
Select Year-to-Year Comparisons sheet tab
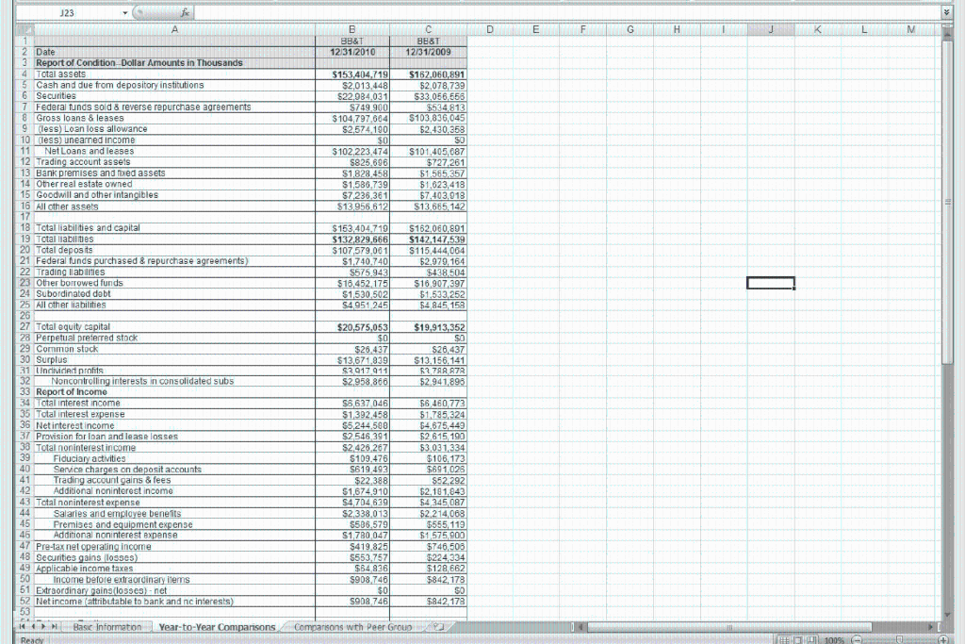[217, 627]
